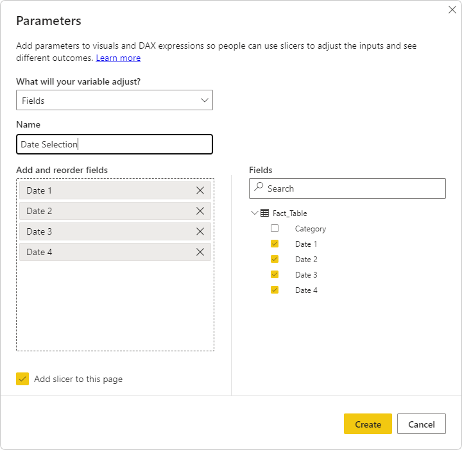462x450 pixels.
Task: Remove Date 1 using its X icon
Action: pos(200,190)
